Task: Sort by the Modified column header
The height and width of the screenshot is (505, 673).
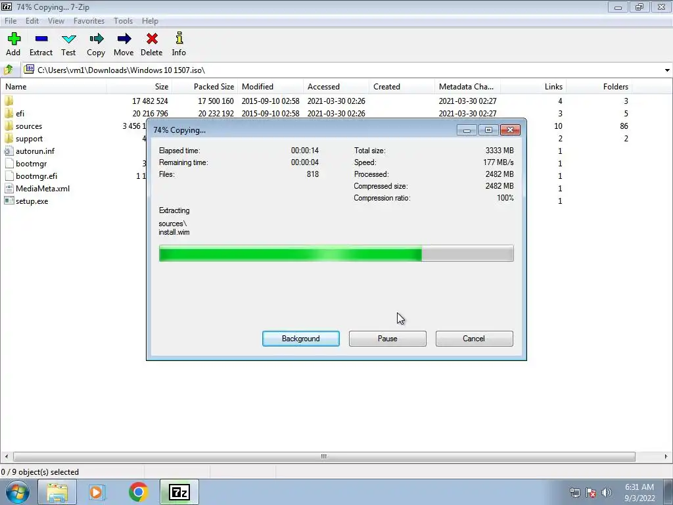Action: click(270, 86)
